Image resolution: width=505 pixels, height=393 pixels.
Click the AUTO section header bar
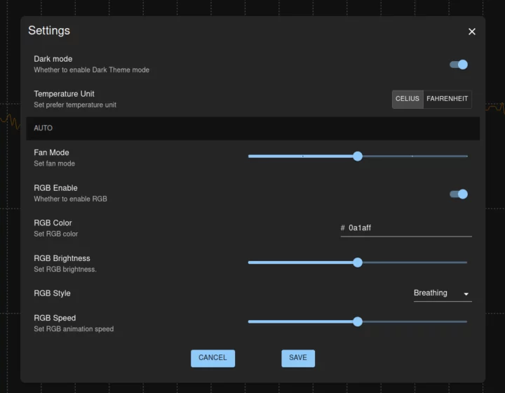pos(252,128)
